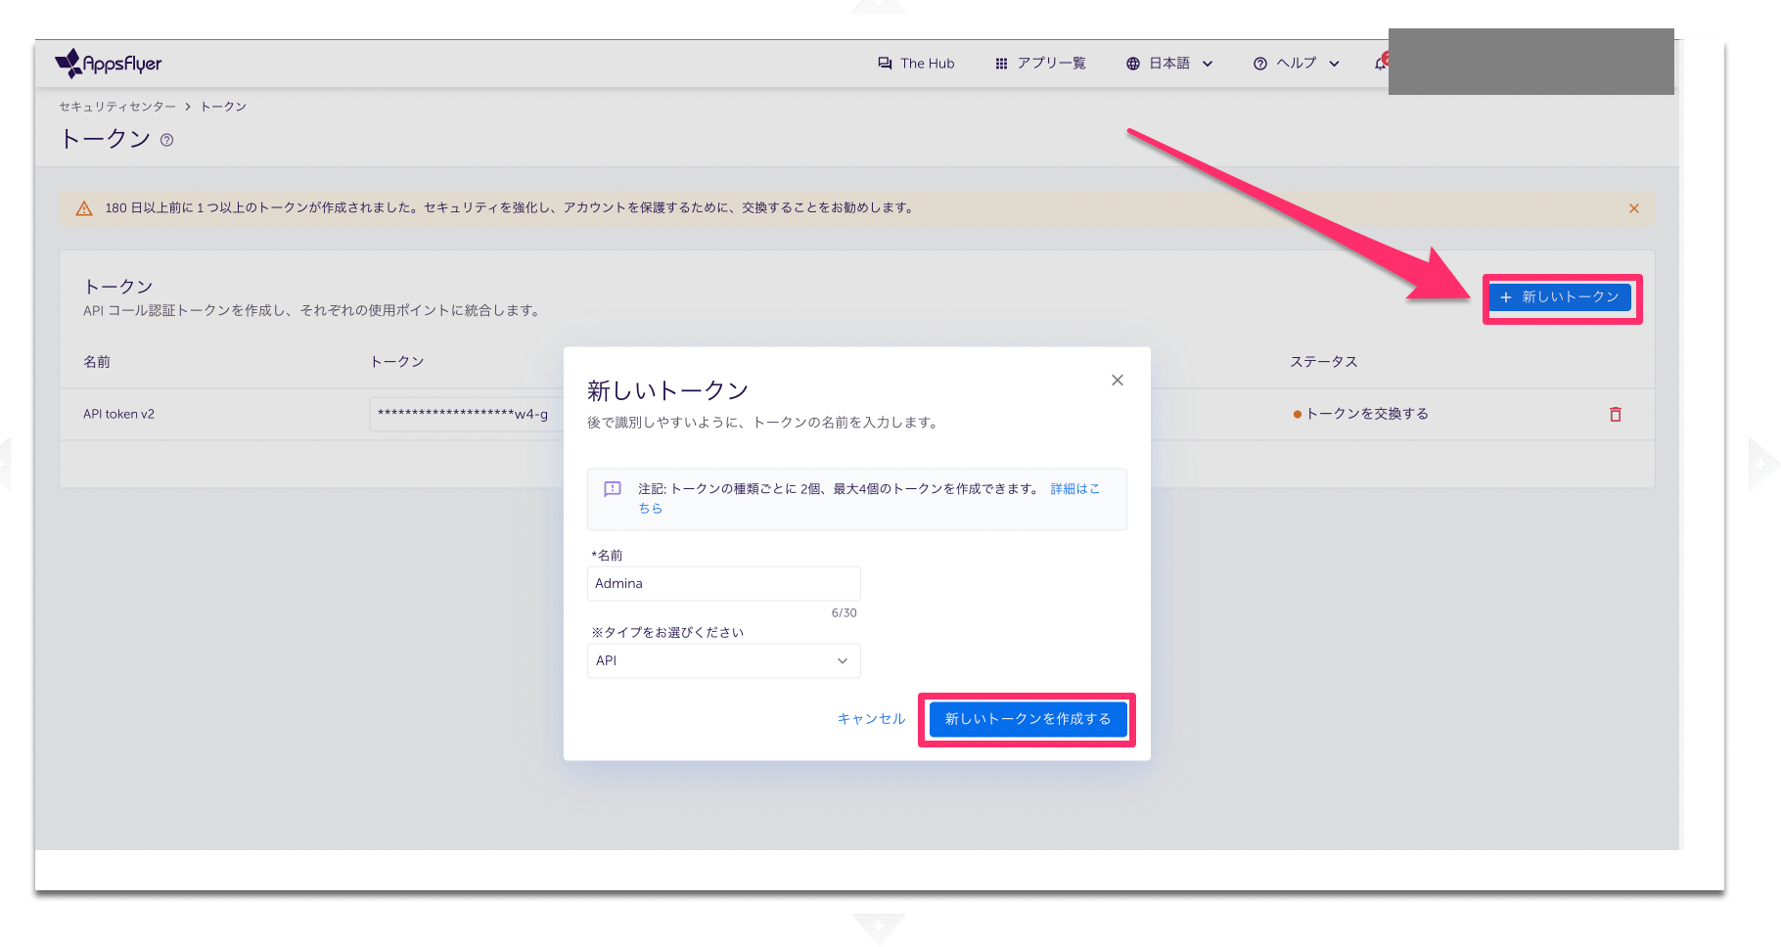This screenshot has height=947, width=1781.
Task: Open The Hub link
Action: pos(916,64)
